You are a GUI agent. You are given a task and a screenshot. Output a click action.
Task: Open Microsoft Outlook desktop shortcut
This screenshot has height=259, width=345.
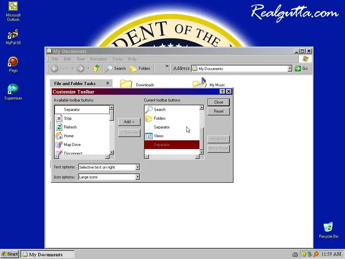click(x=13, y=11)
